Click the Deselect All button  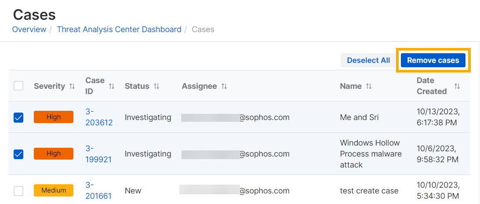368,60
